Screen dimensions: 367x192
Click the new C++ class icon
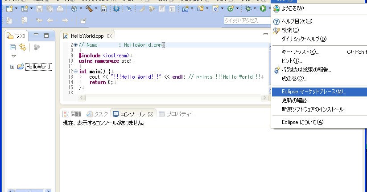tap(231, 9)
